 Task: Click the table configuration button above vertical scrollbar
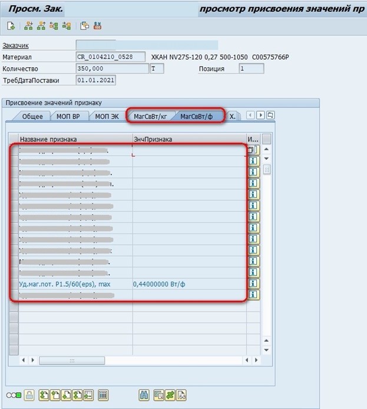click(x=266, y=139)
